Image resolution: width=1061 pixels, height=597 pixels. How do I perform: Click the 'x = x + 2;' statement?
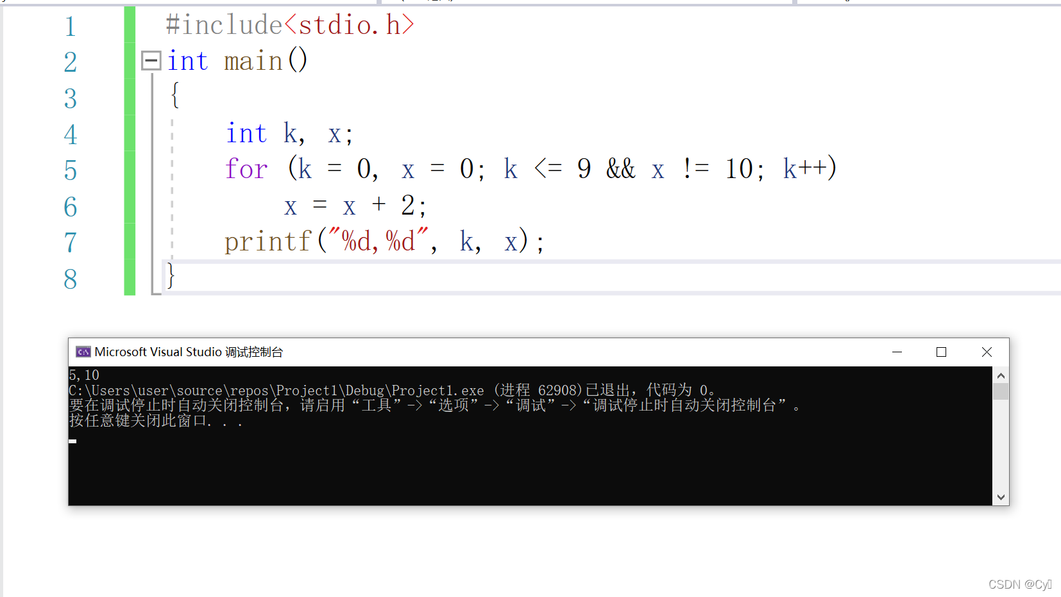click(x=355, y=206)
